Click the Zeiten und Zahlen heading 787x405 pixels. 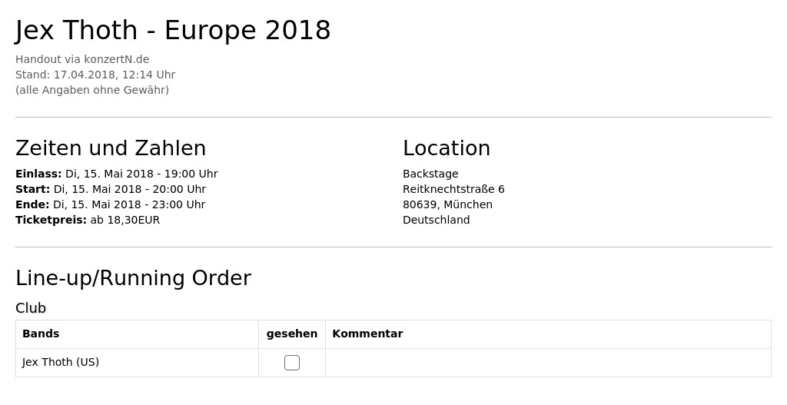[x=111, y=148]
